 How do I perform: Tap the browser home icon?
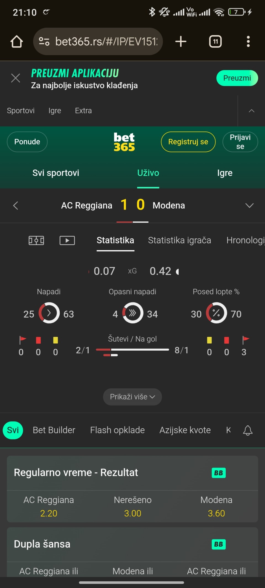coord(17,42)
